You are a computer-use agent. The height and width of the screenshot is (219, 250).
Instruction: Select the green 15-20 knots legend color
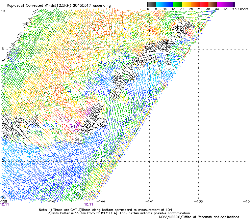(178, 4)
